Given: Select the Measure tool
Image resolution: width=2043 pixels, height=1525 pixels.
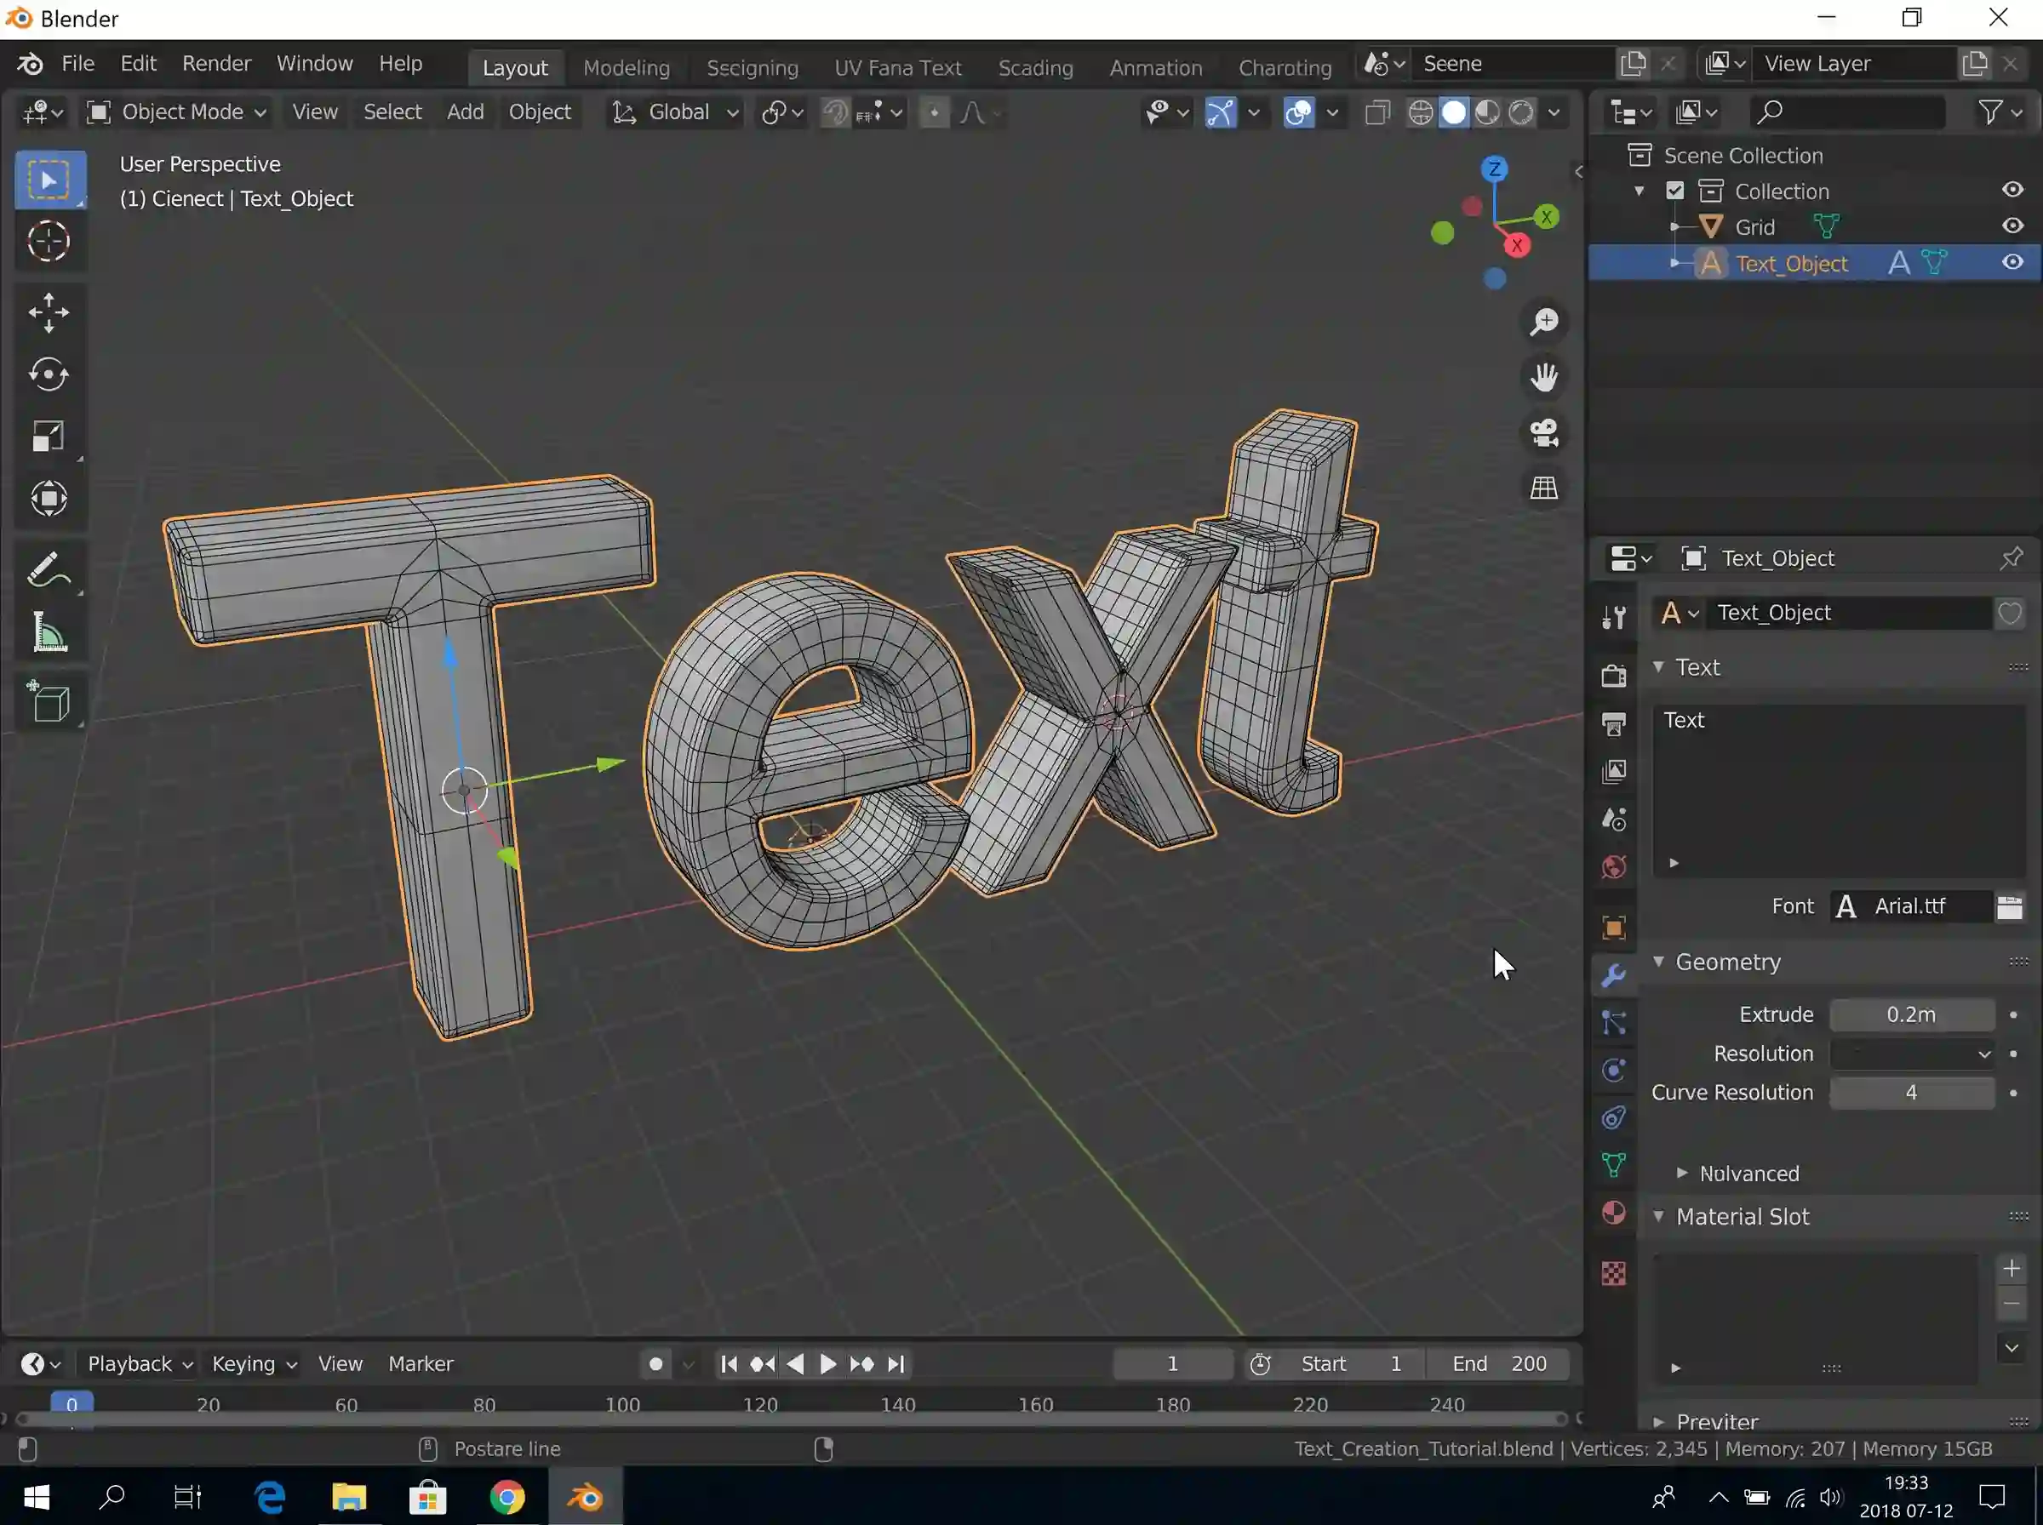Looking at the screenshot, I should [49, 632].
